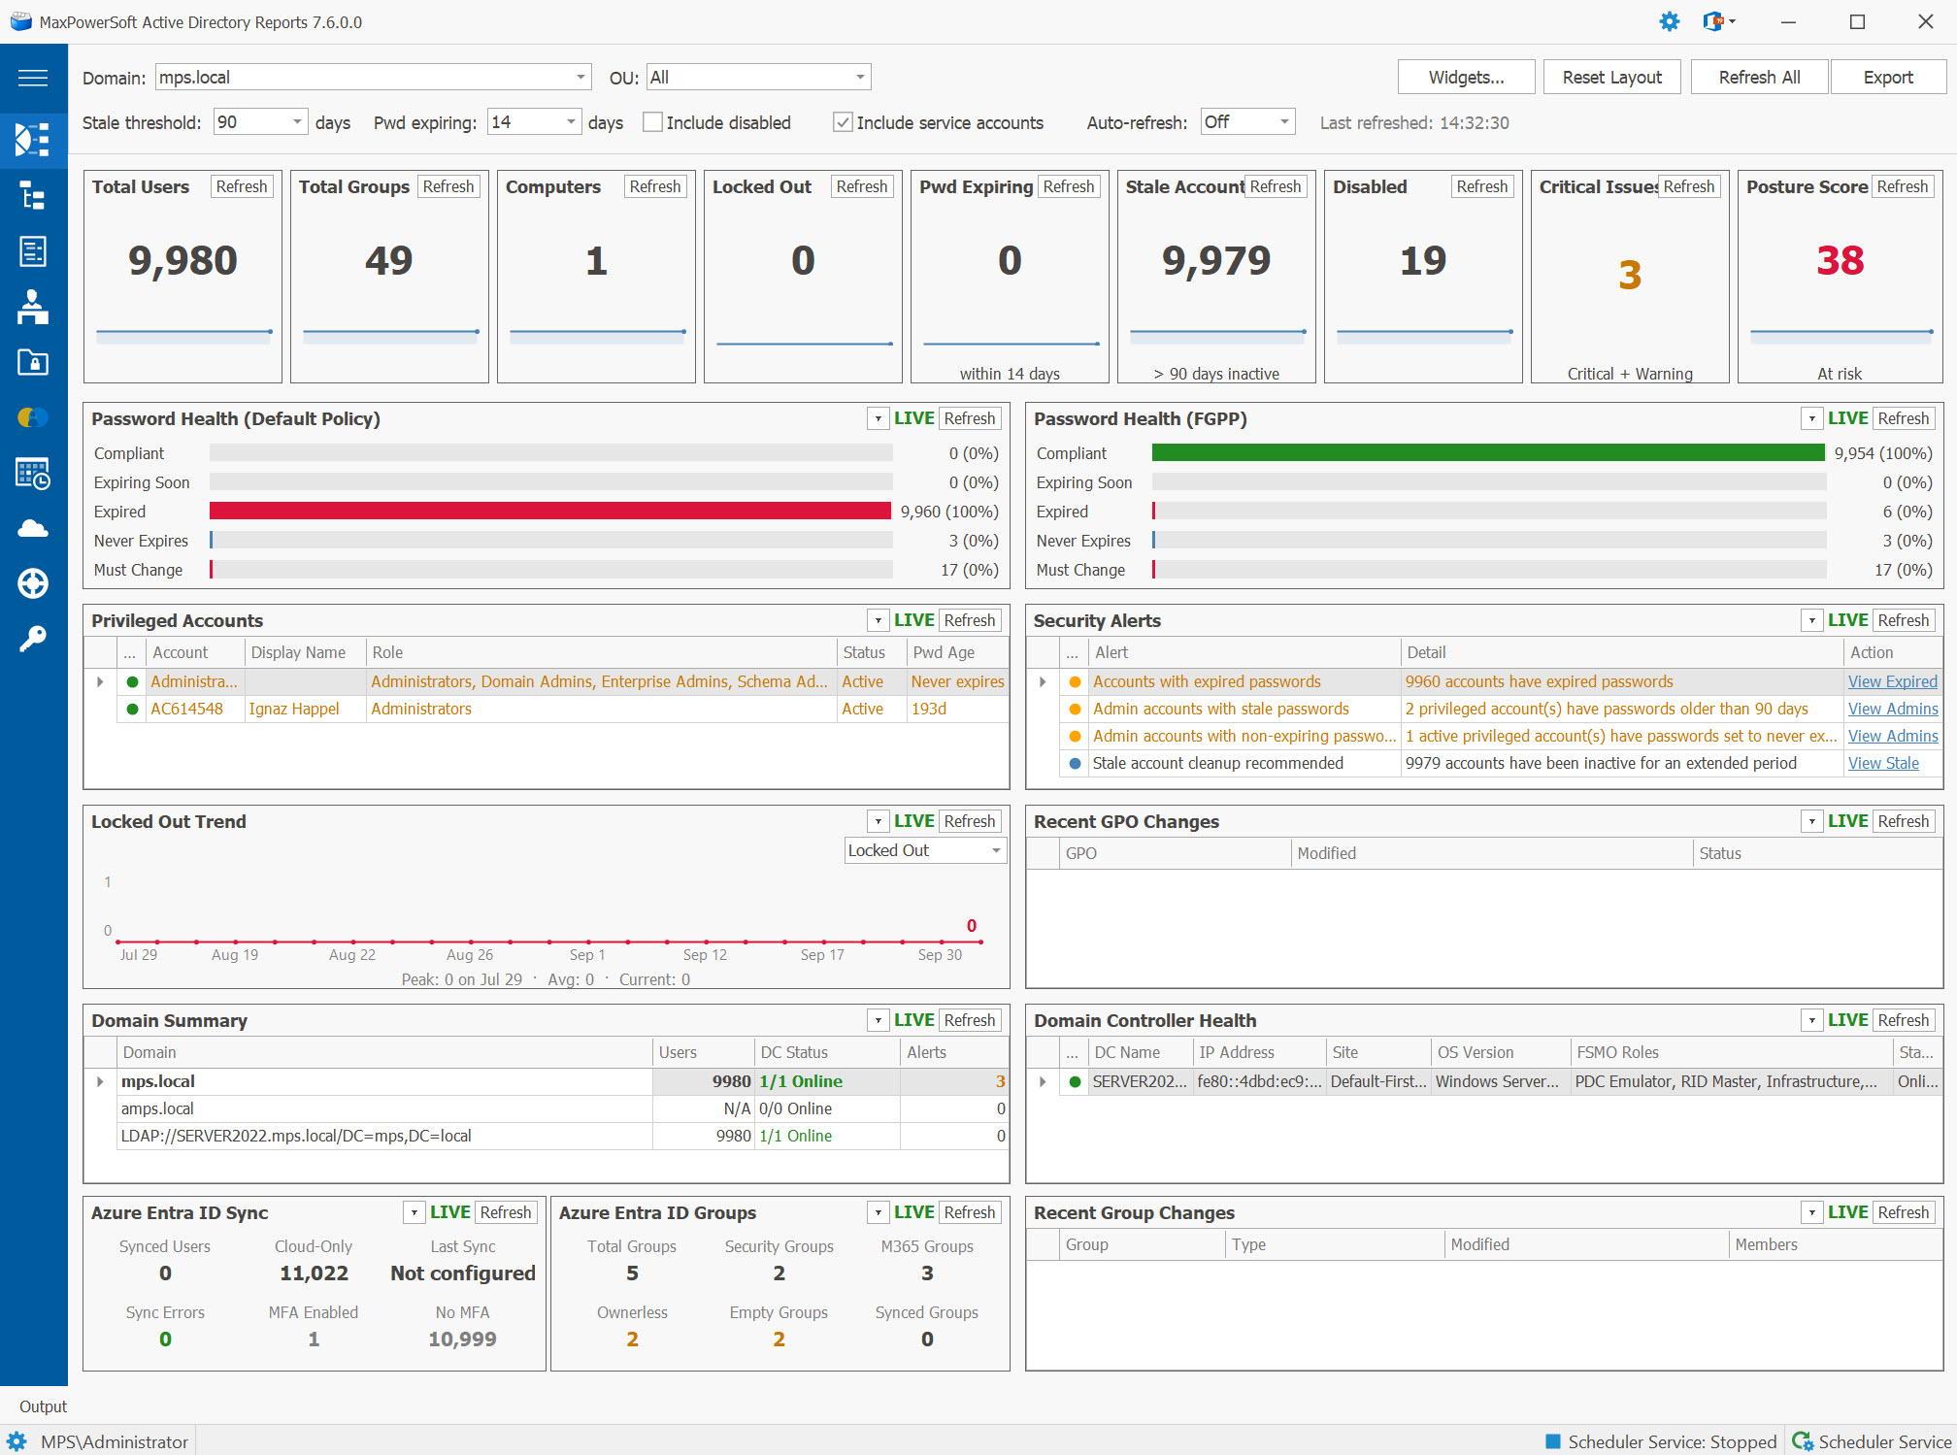The height and width of the screenshot is (1455, 1957).
Task: Follow the View Stale link
Action: coord(1883,763)
